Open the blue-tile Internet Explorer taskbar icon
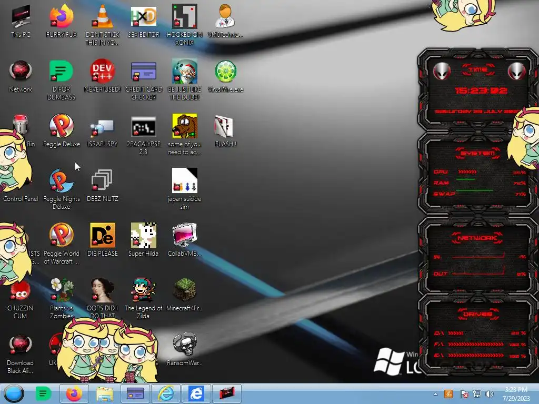The width and height of the screenshot is (539, 404). [196, 393]
